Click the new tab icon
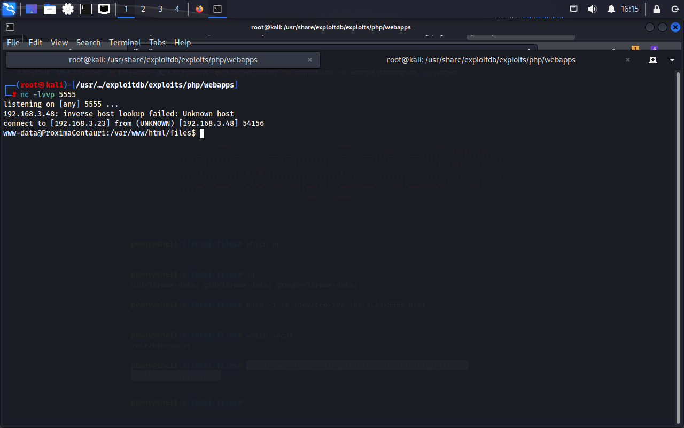The width and height of the screenshot is (684, 428). [x=653, y=60]
